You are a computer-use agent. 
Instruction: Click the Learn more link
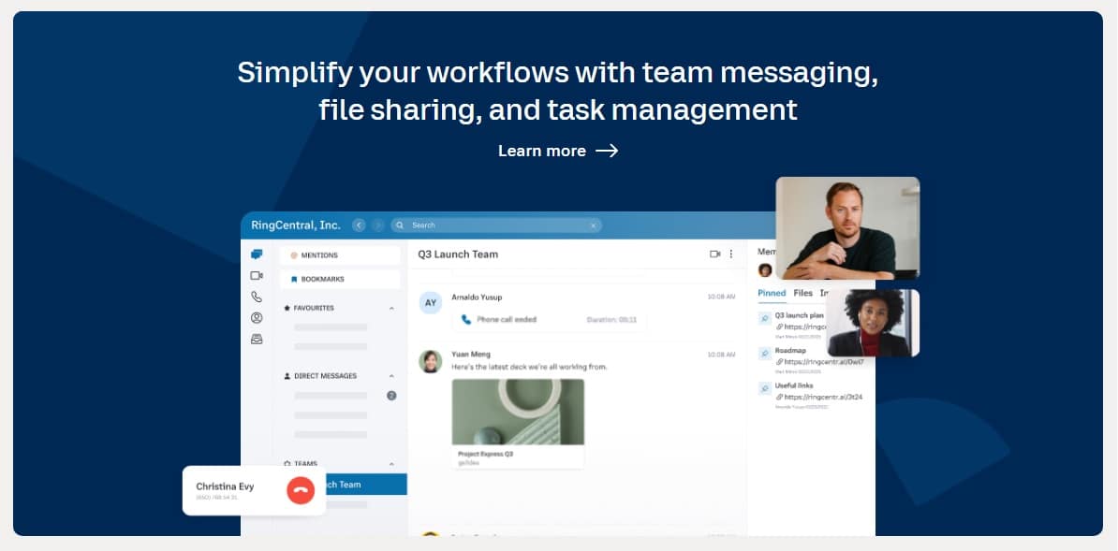pyautogui.click(x=558, y=151)
